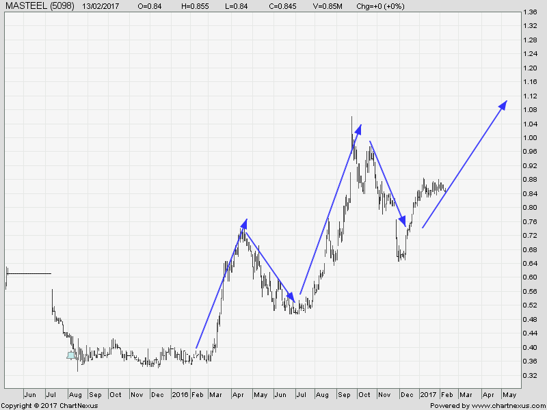Select the MASTEEL (5098) stock title
Screen dimensions: 547x410
pos(40,6)
